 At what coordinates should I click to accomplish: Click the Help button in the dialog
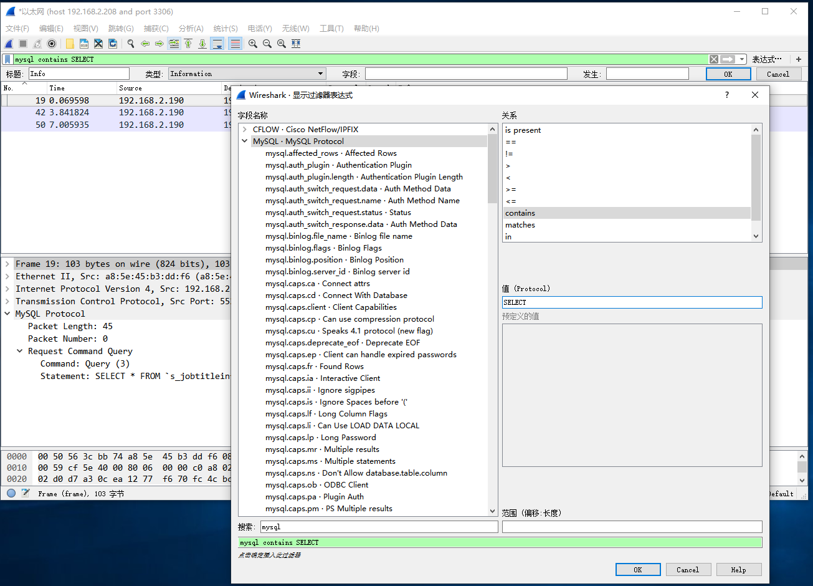(738, 569)
